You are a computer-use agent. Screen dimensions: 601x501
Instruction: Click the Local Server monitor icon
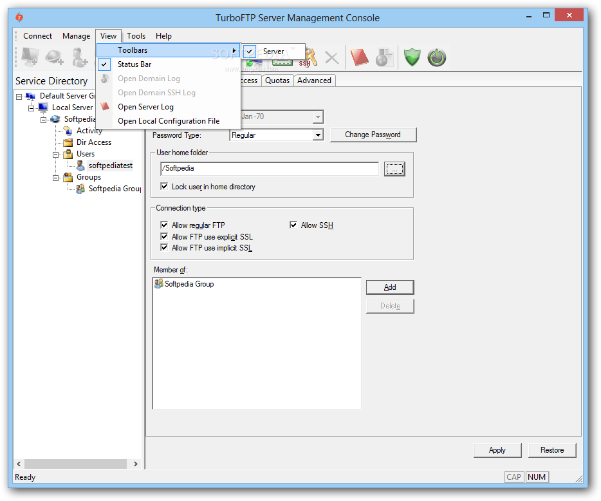(x=43, y=108)
